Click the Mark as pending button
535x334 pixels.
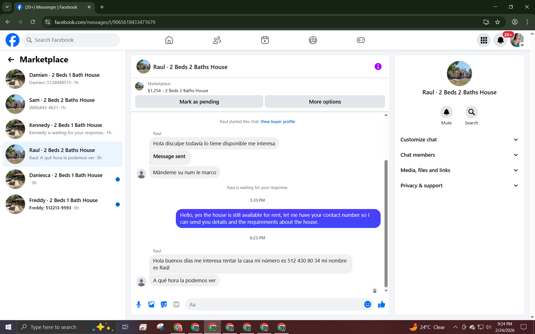[199, 102]
